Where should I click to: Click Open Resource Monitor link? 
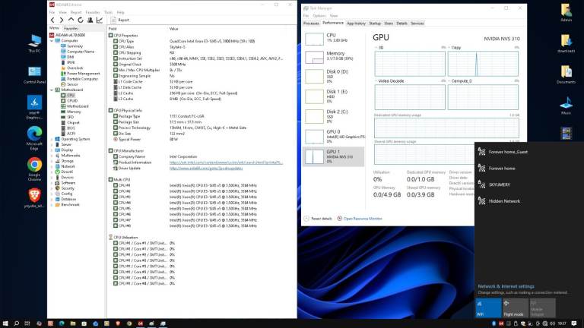(363, 218)
